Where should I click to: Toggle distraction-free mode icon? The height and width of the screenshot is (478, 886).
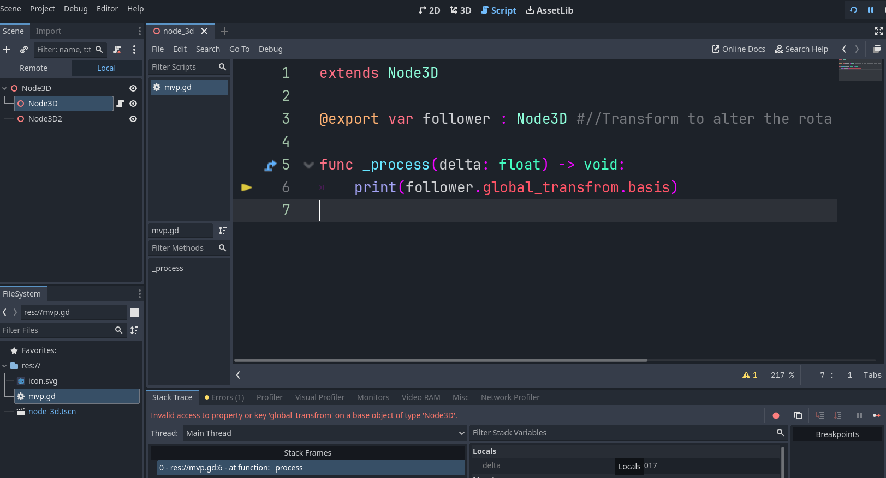pos(878,31)
